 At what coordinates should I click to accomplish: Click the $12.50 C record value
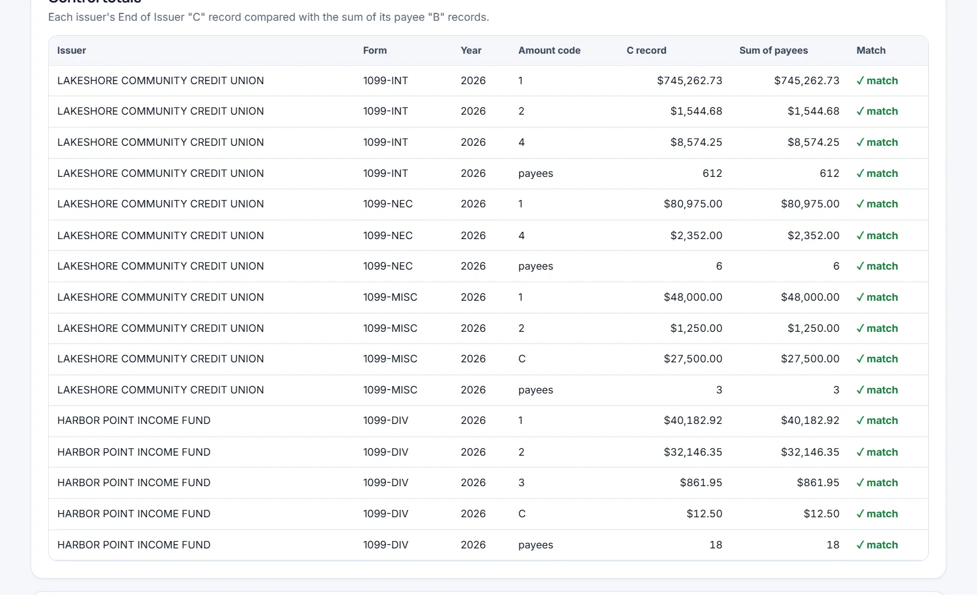(x=704, y=514)
